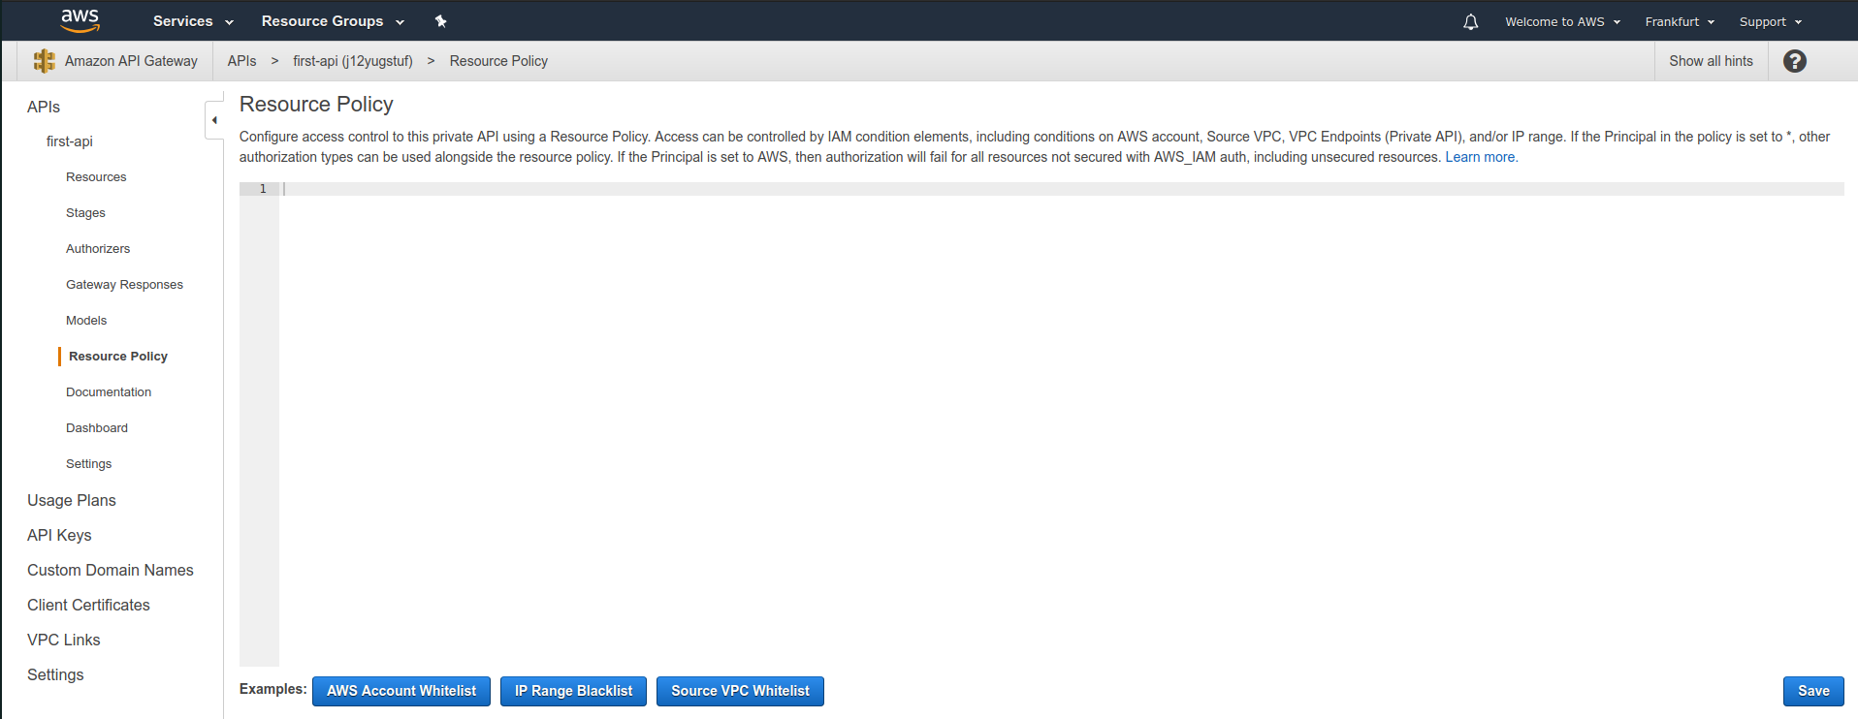Expand the Resource Groups menu
Image resolution: width=1858 pixels, height=719 pixels.
(x=333, y=21)
